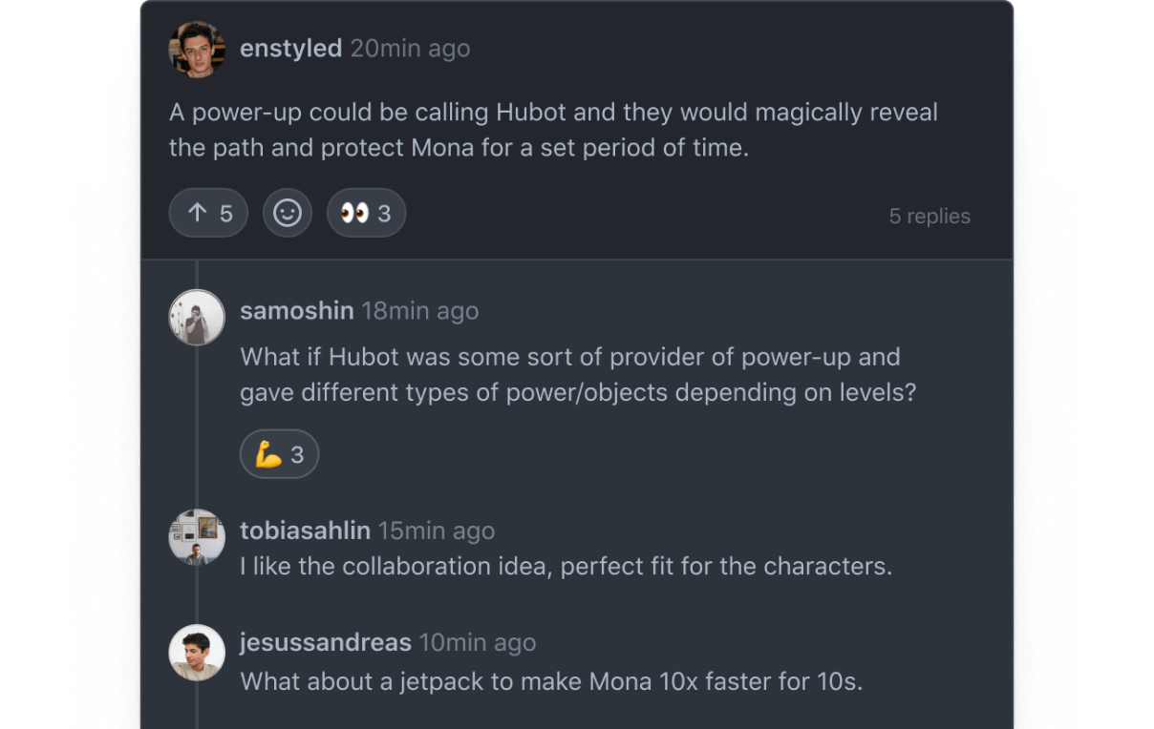Toggle the eyes reaction on enstyled's comment
The image size is (1154, 729).
click(366, 213)
